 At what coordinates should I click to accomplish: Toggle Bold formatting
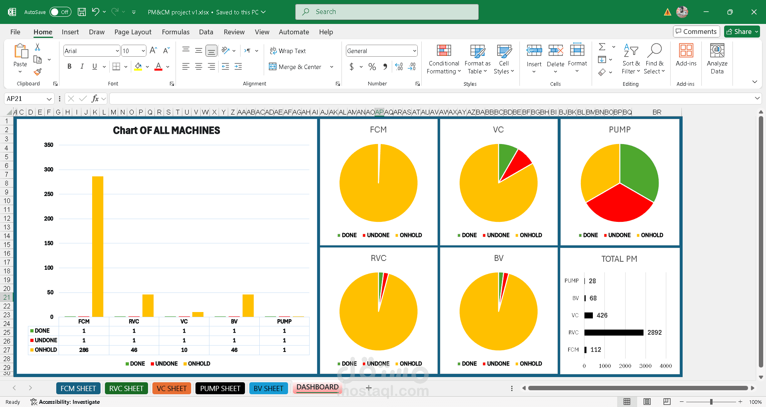pyautogui.click(x=69, y=67)
